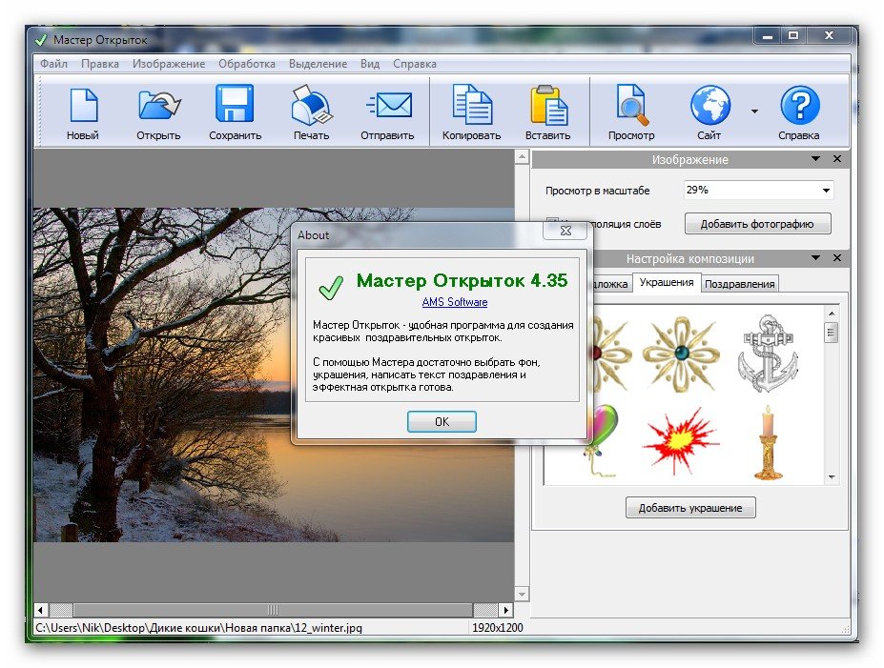Send by email via the Отправить icon
Viewport: 884px width, 668px height.
tap(387, 106)
